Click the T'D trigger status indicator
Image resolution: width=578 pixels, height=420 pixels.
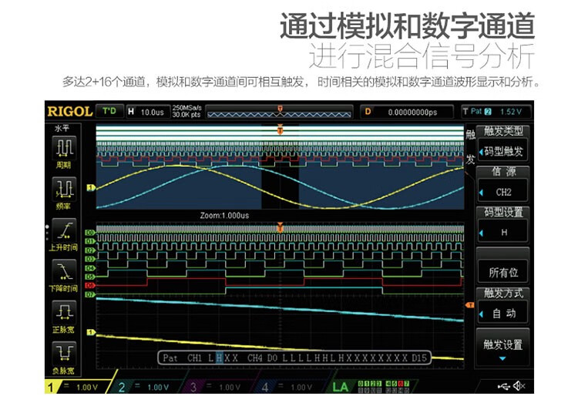point(109,111)
